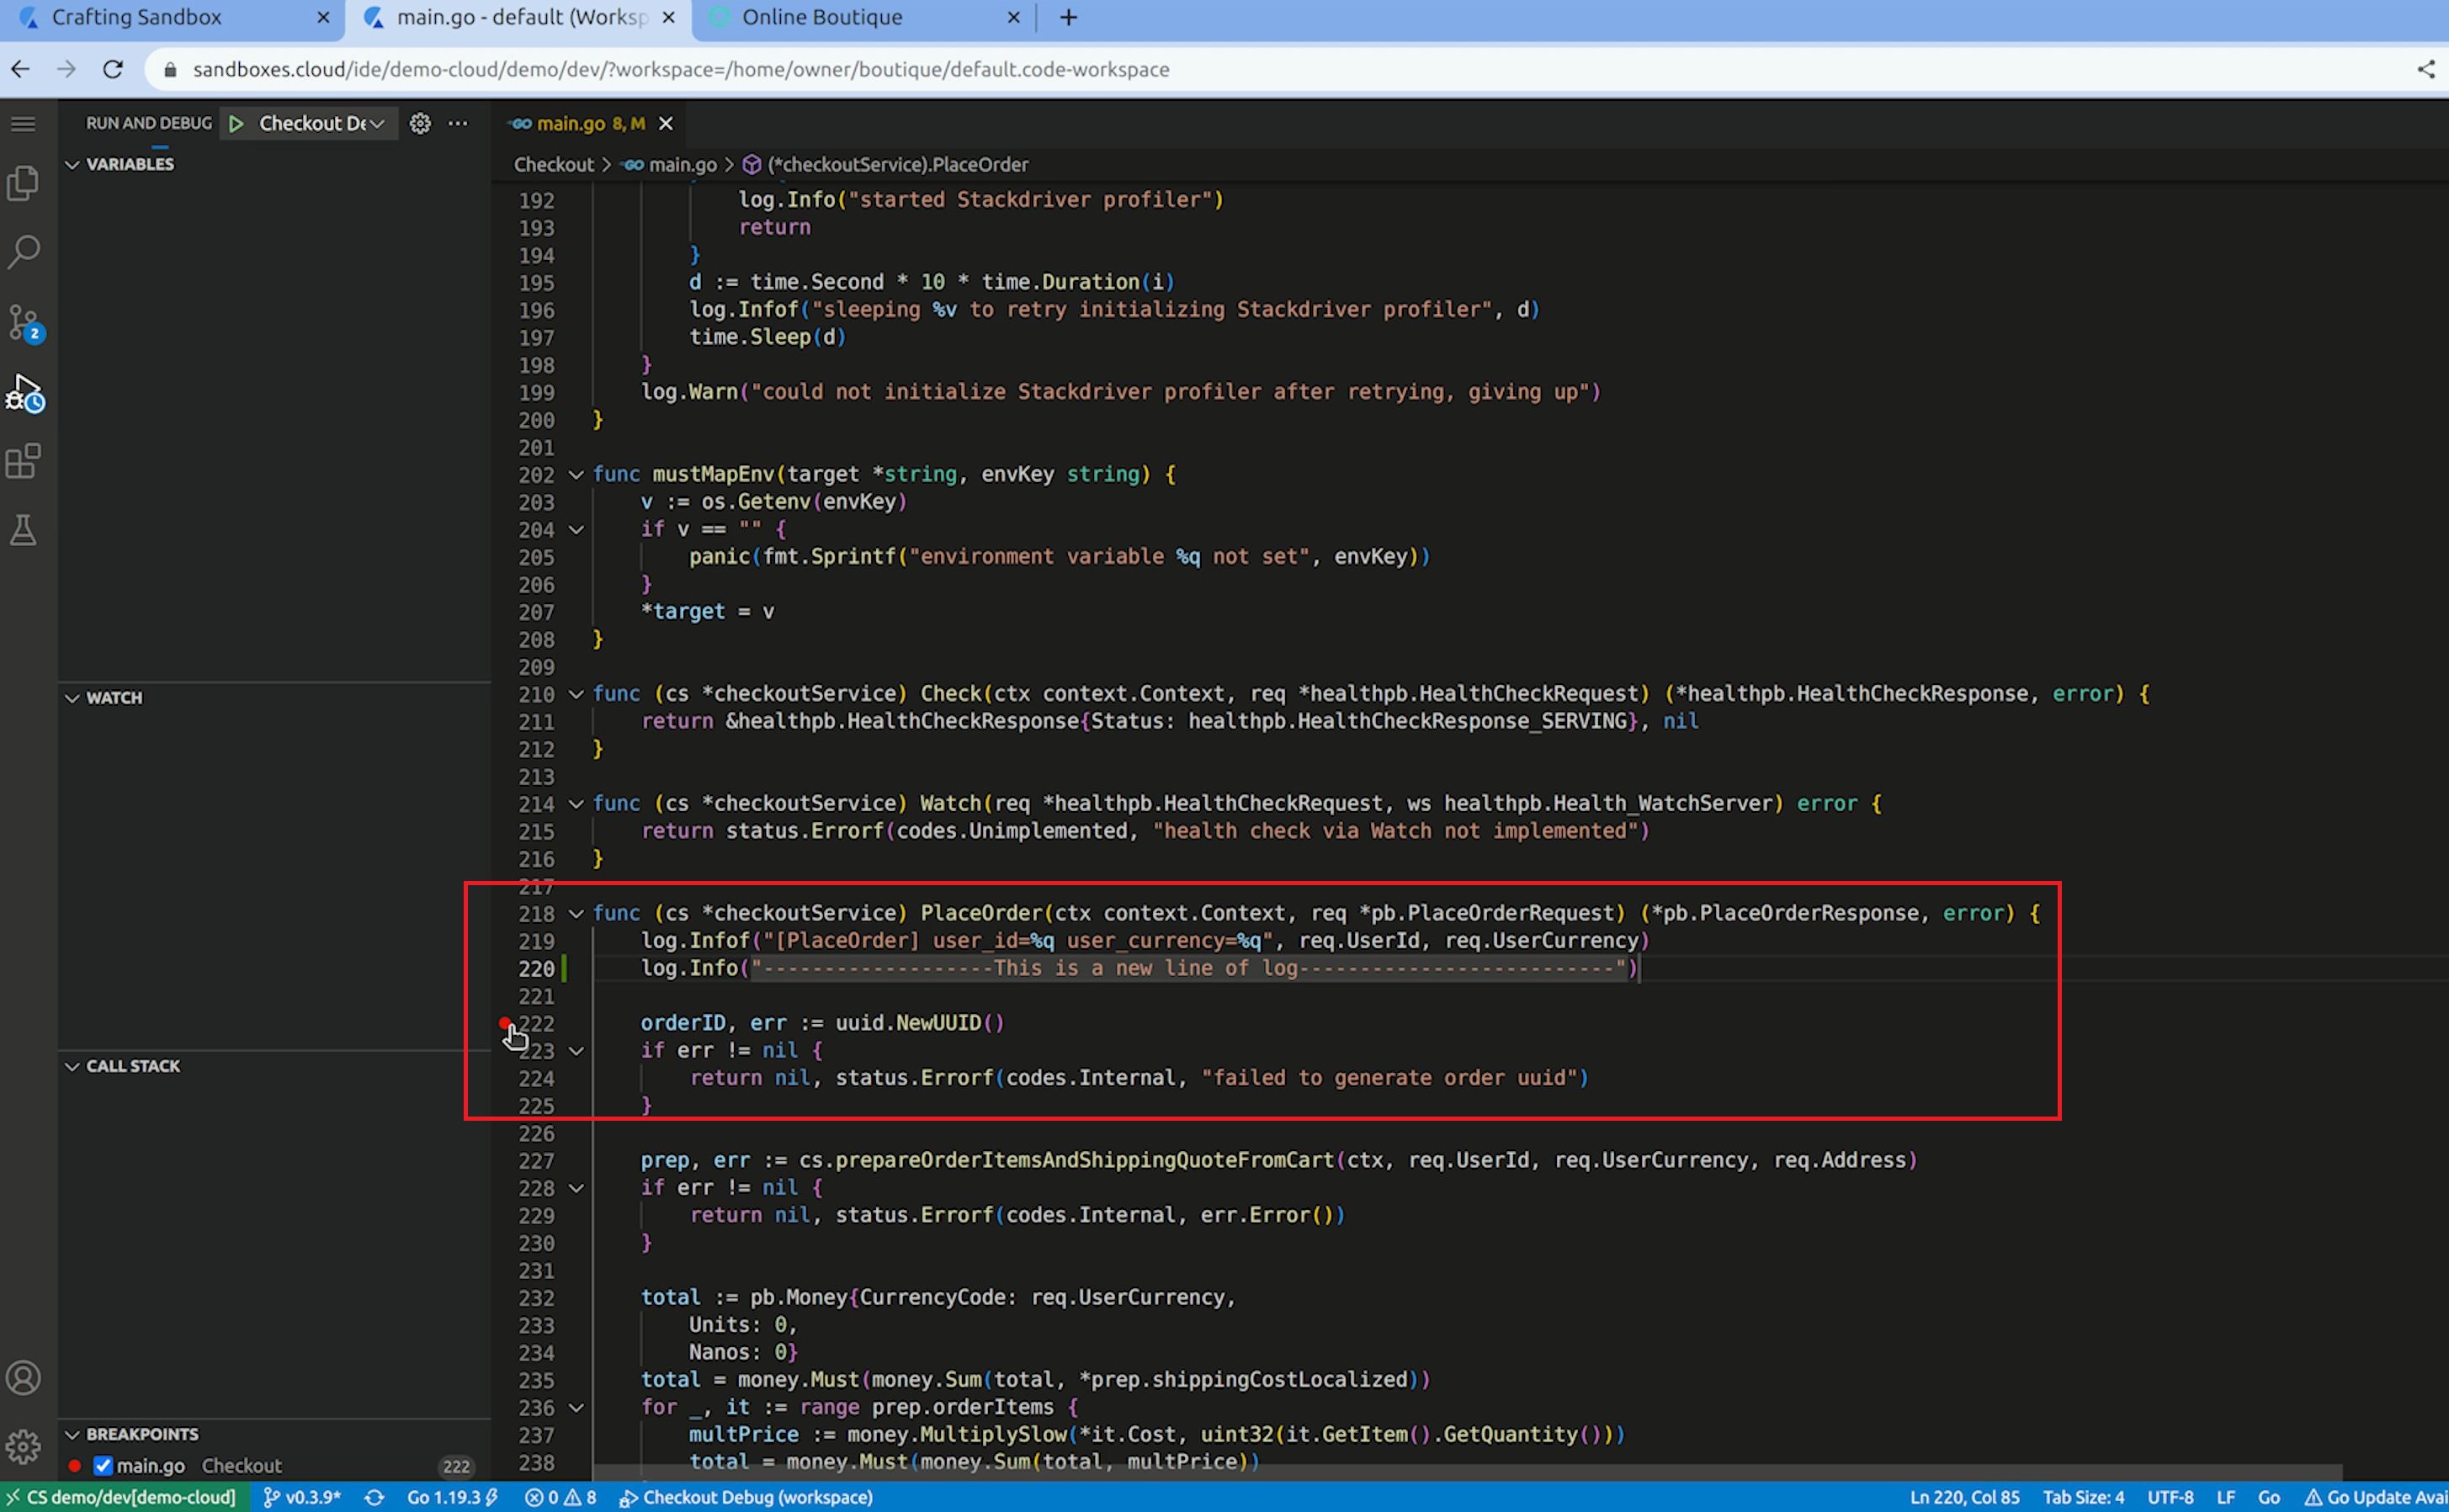Screen dimensions: 2449x1512
Task: Remove the red breakpoint on line 222
Action: pos(505,1022)
